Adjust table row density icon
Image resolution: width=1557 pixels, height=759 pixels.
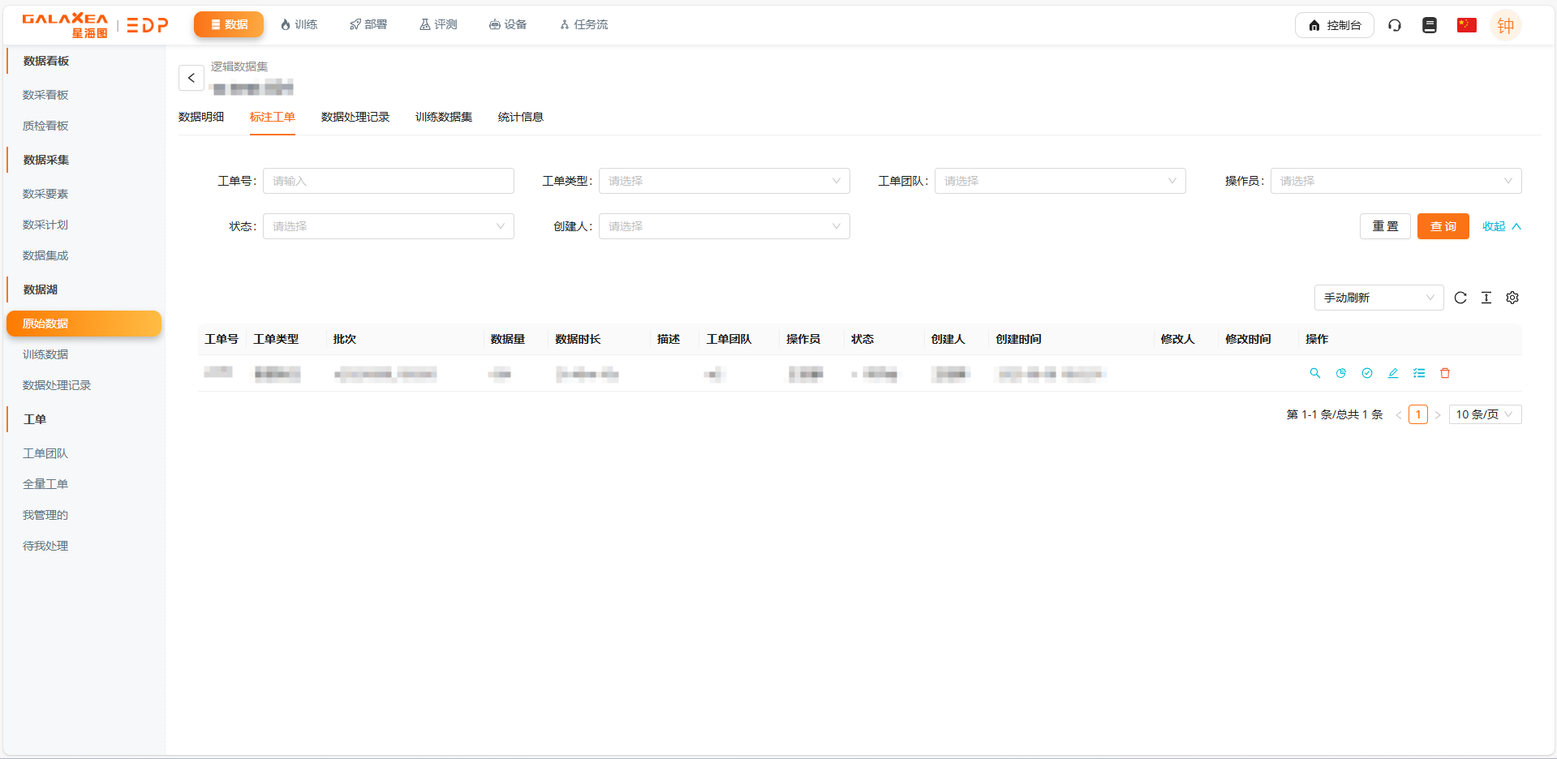1486,298
